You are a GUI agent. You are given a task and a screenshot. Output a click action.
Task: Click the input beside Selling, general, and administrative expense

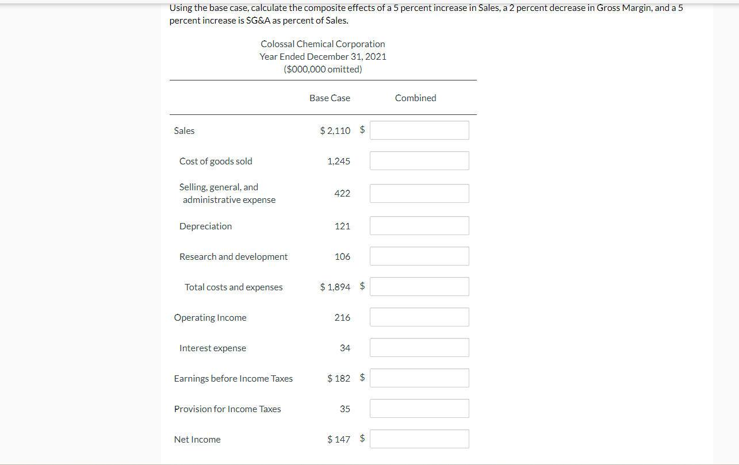[x=419, y=193]
